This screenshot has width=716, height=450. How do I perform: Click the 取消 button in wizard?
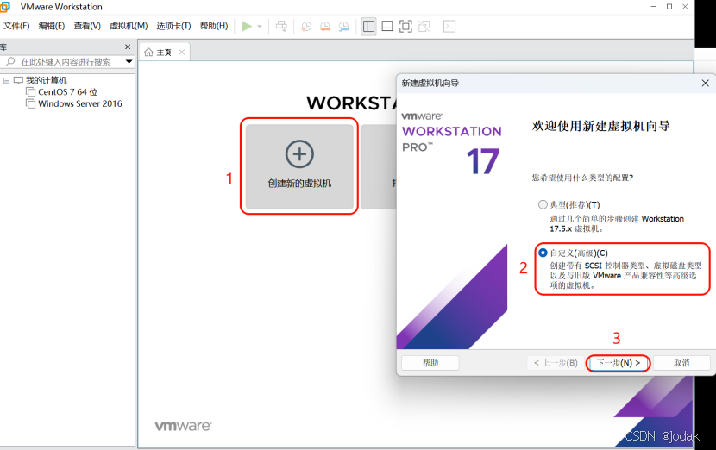click(x=681, y=363)
